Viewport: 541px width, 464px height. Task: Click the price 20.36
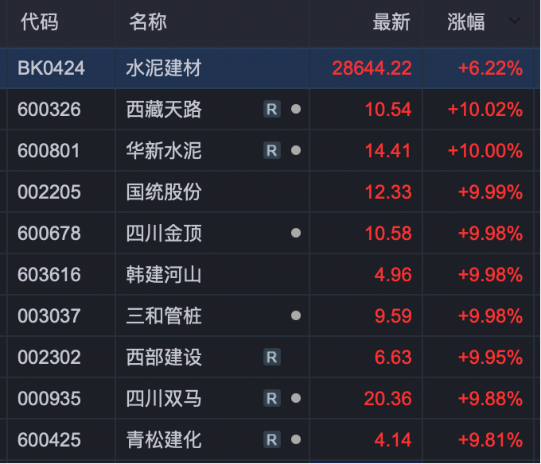pos(387,399)
